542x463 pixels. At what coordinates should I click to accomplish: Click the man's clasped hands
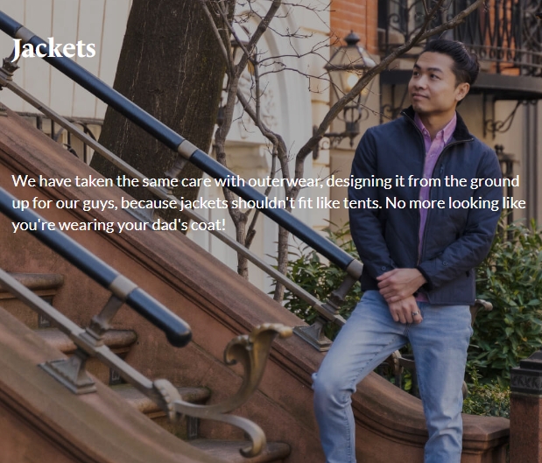tap(402, 295)
